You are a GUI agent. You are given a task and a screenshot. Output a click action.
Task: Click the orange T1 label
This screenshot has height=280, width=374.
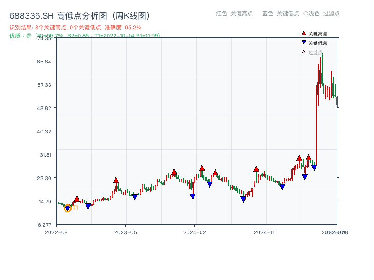click(75, 208)
